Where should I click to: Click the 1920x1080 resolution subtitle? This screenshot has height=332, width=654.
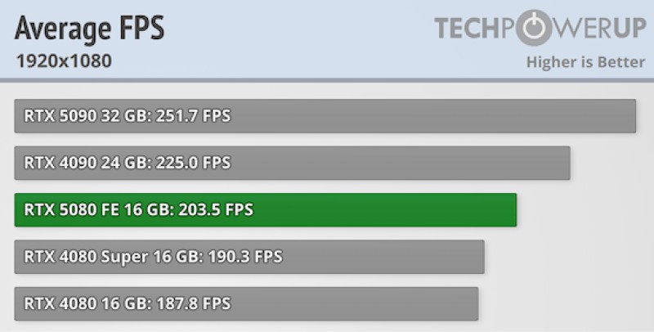[64, 61]
